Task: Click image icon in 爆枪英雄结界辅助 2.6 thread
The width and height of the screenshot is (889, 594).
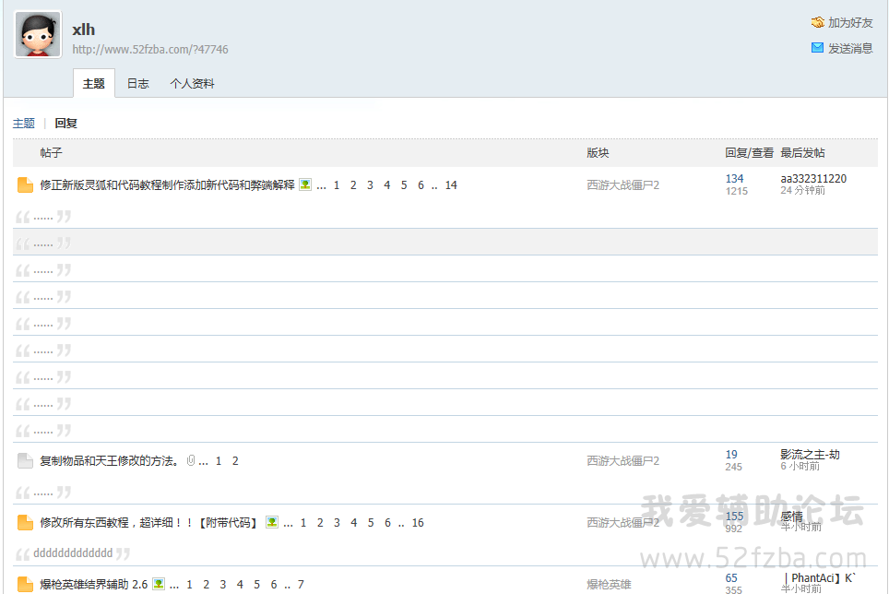Action: point(159,584)
